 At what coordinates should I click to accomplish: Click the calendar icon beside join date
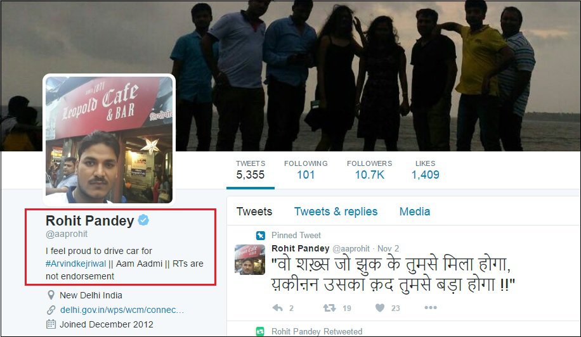(51, 324)
